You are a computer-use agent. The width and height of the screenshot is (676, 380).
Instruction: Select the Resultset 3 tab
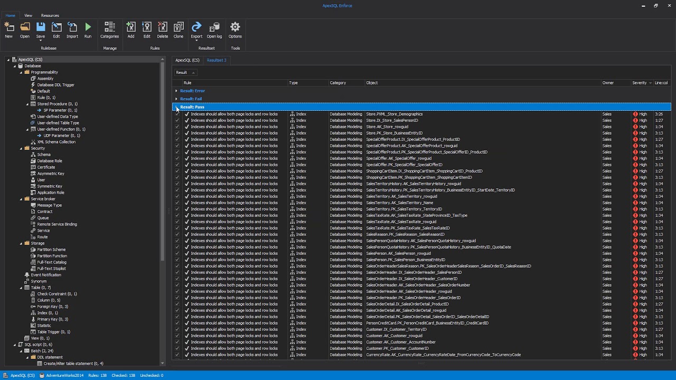217,60
